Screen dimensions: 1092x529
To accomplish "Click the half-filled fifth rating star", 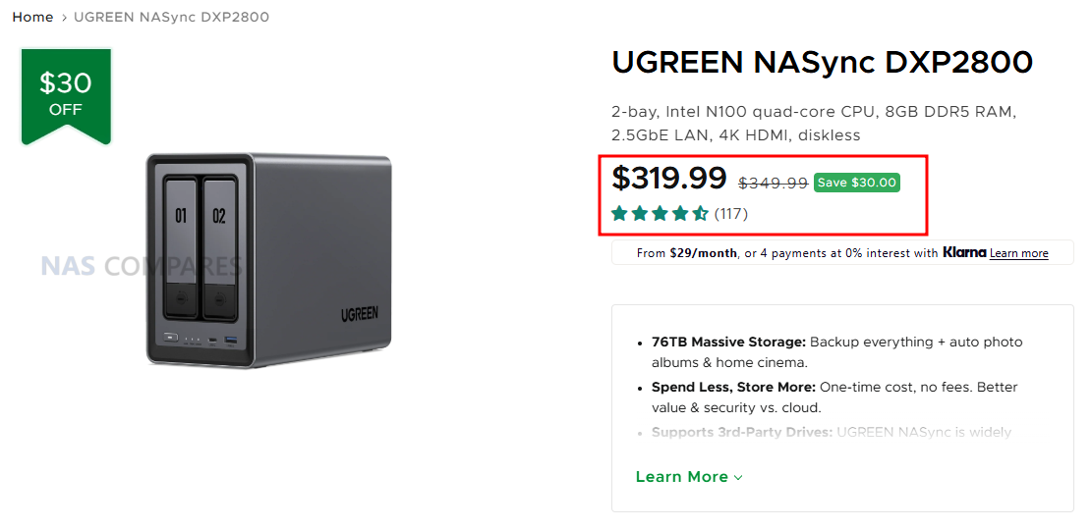I will (701, 213).
